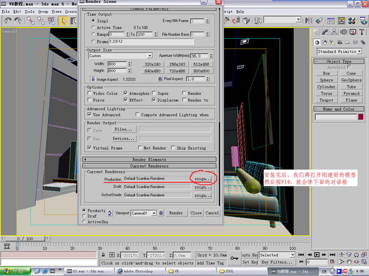Open the Display command panel tab

coord(353,32)
